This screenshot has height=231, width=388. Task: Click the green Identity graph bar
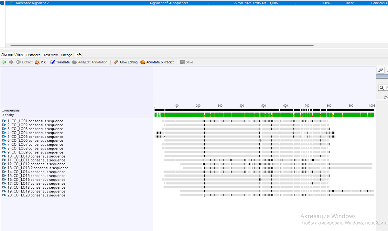tap(264, 115)
